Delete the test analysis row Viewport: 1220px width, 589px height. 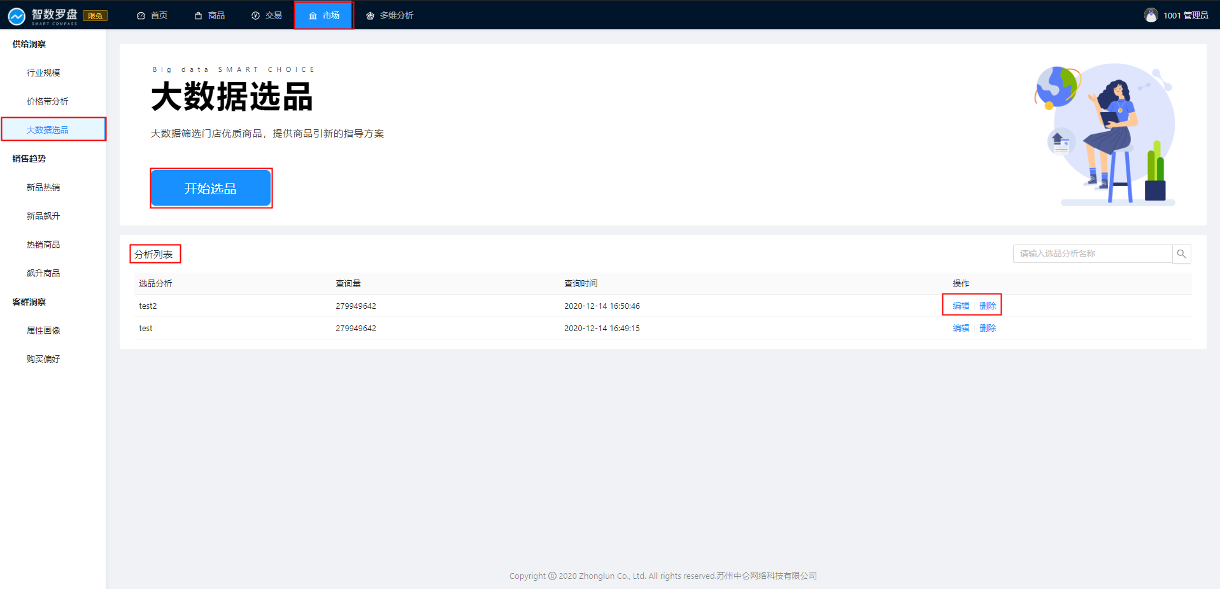988,328
